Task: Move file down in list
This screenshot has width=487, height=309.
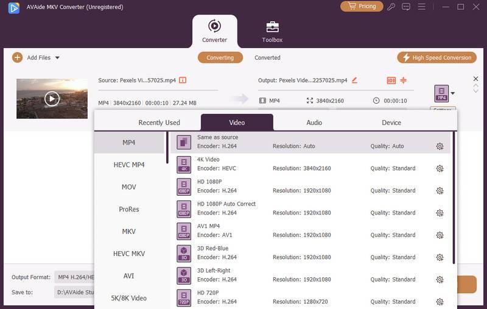Action: coord(475,91)
